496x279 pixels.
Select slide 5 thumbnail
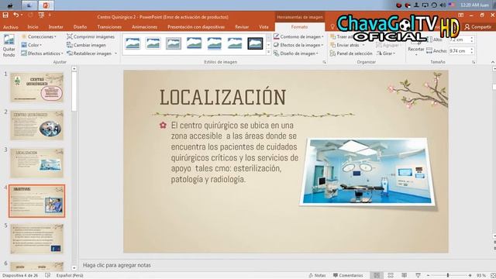37,239
